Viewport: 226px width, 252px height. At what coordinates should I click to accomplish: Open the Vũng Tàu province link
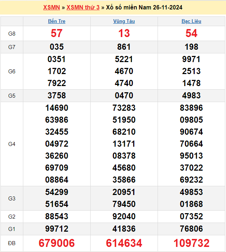124,21
